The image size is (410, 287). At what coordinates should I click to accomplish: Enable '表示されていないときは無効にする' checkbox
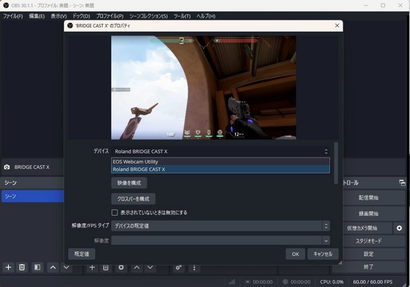tap(115, 212)
